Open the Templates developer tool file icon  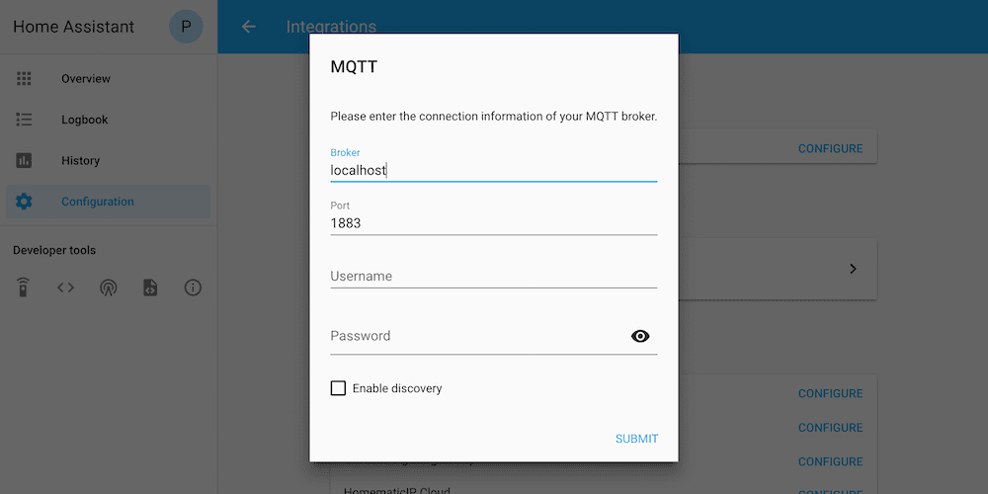(x=150, y=288)
